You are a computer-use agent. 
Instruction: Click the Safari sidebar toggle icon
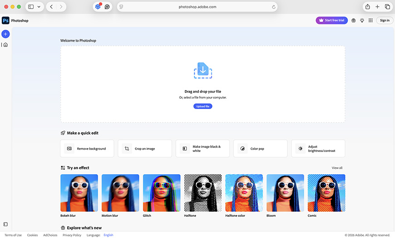(31, 7)
